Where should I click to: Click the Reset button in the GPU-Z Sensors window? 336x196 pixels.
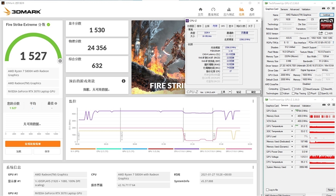pyautogui.click(x=330, y=190)
